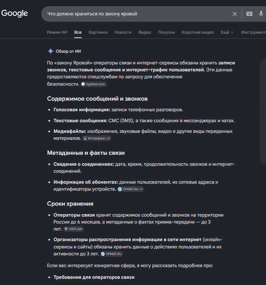Expand the Ещё dropdown menu
Viewport: 266px width, 285px height.
(x=227, y=32)
